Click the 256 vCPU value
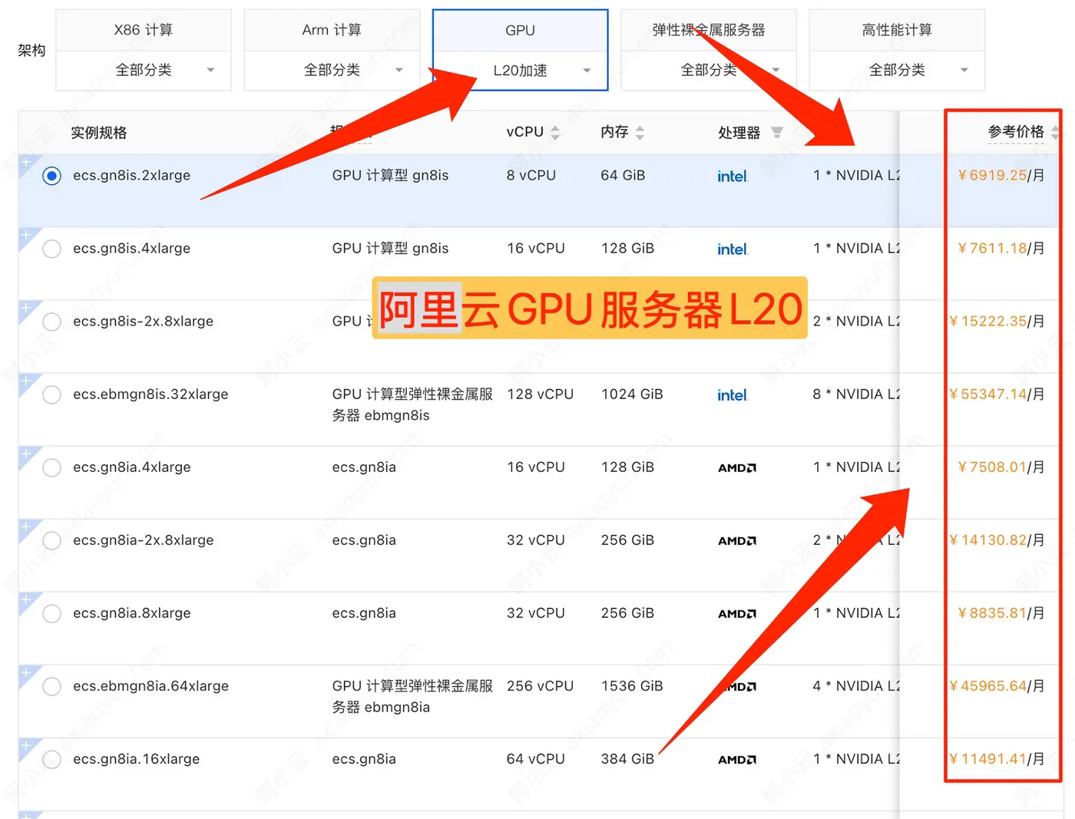 (540, 686)
